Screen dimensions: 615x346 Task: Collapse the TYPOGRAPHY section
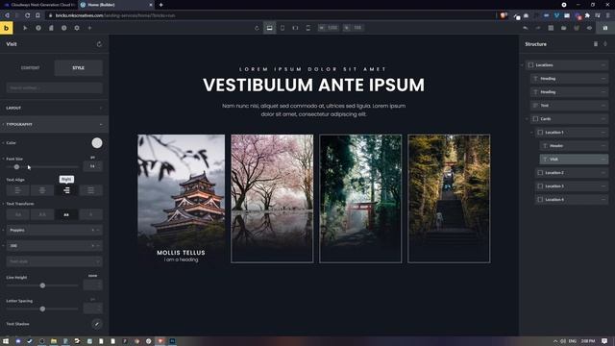click(x=54, y=124)
